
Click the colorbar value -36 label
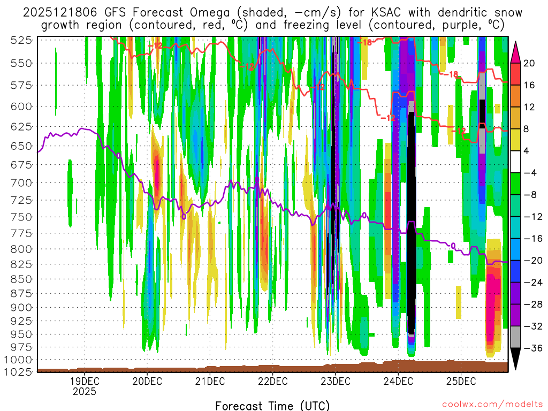tap(533, 348)
